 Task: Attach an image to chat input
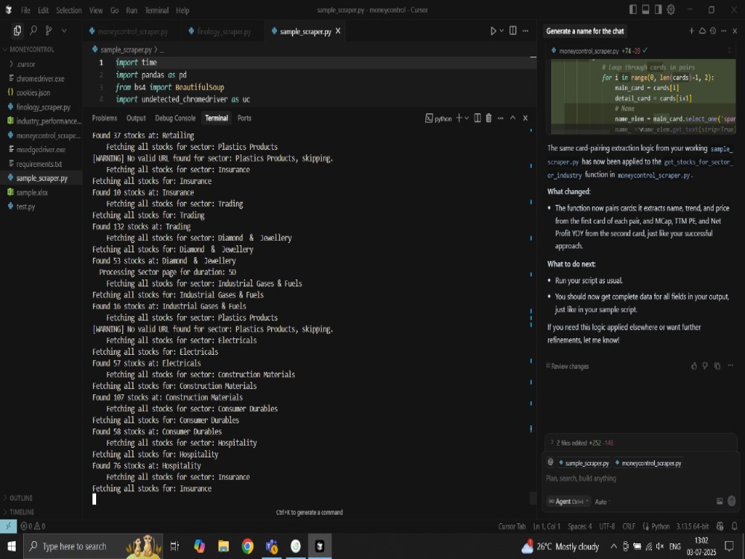(x=720, y=501)
